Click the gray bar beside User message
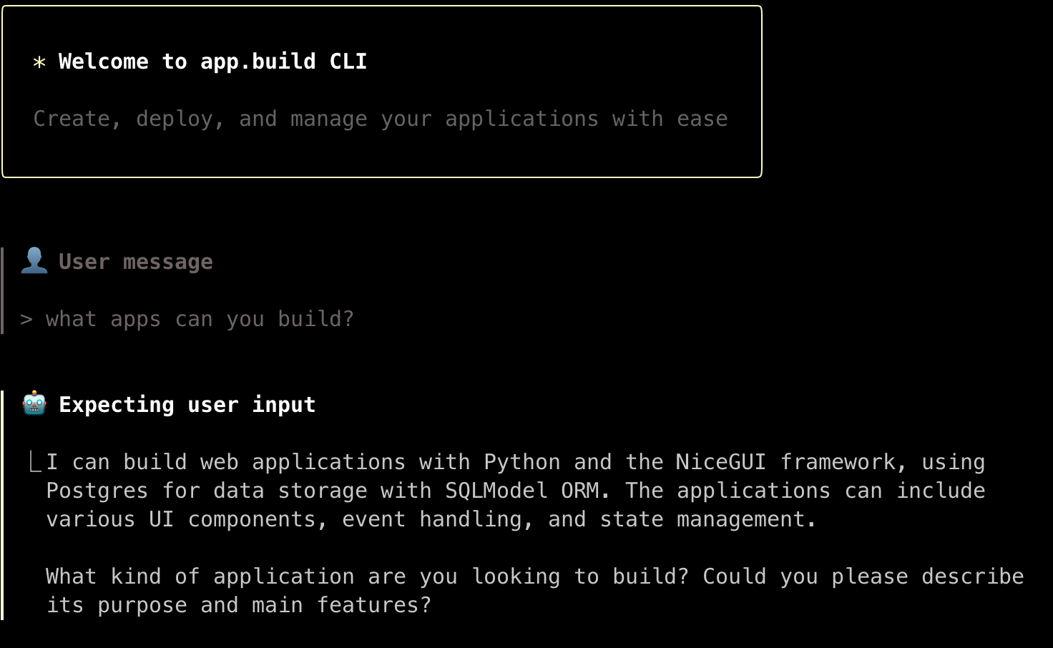The height and width of the screenshot is (648, 1053). [2, 290]
